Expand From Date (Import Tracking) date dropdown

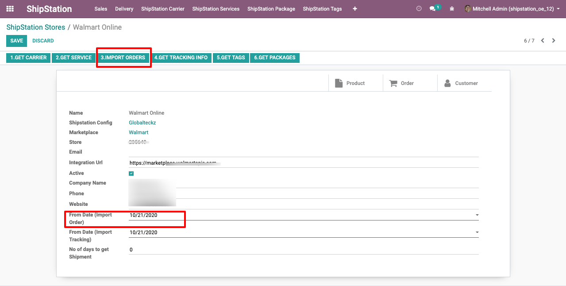pos(477,232)
